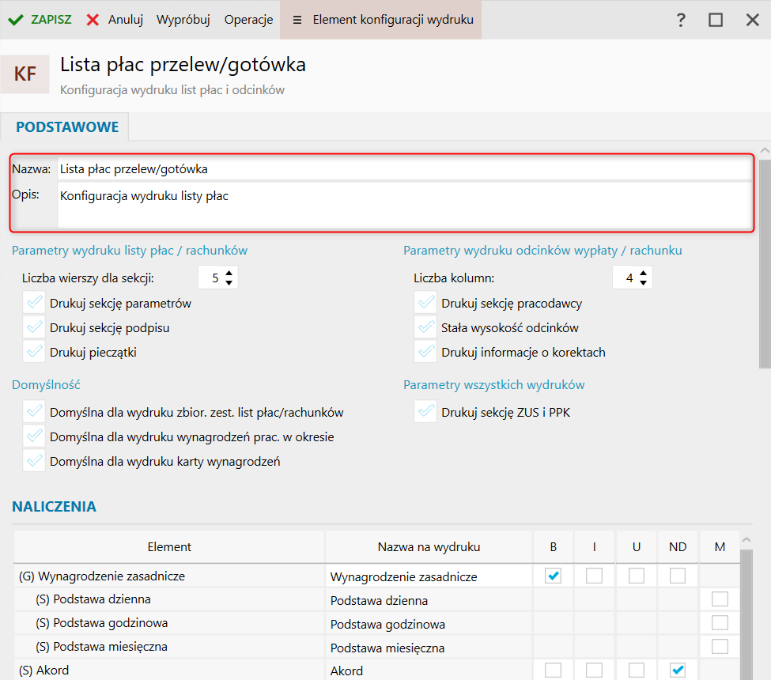Check I column for Akord
This screenshot has height=680, width=771.
pos(594,671)
